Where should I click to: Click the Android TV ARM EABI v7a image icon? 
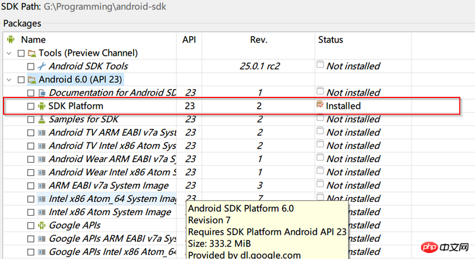click(42, 132)
